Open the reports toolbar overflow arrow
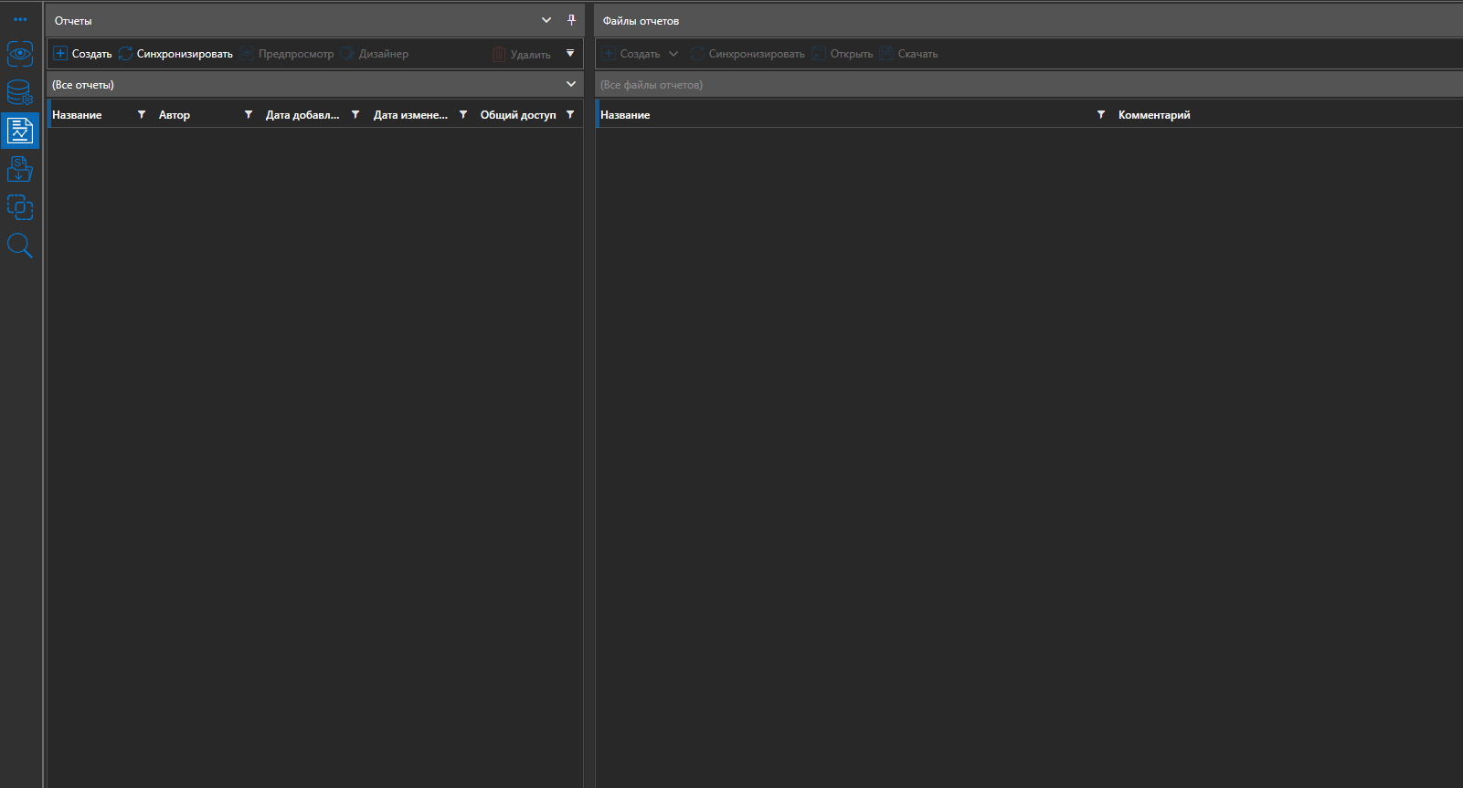This screenshot has height=788, width=1463. click(570, 53)
